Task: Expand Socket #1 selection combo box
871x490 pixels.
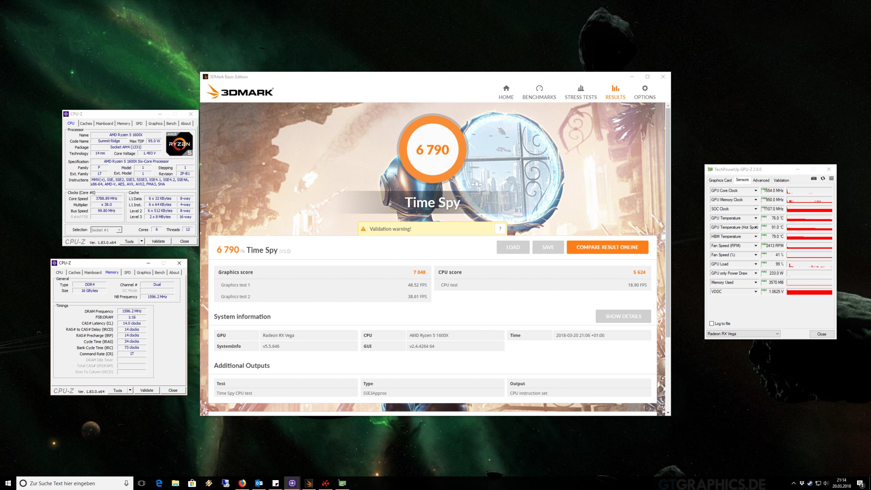Action: [x=119, y=230]
